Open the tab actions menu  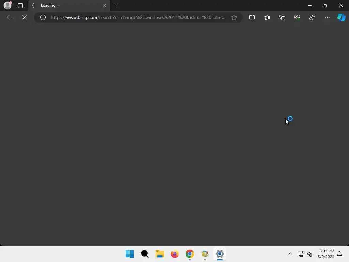[20, 5]
